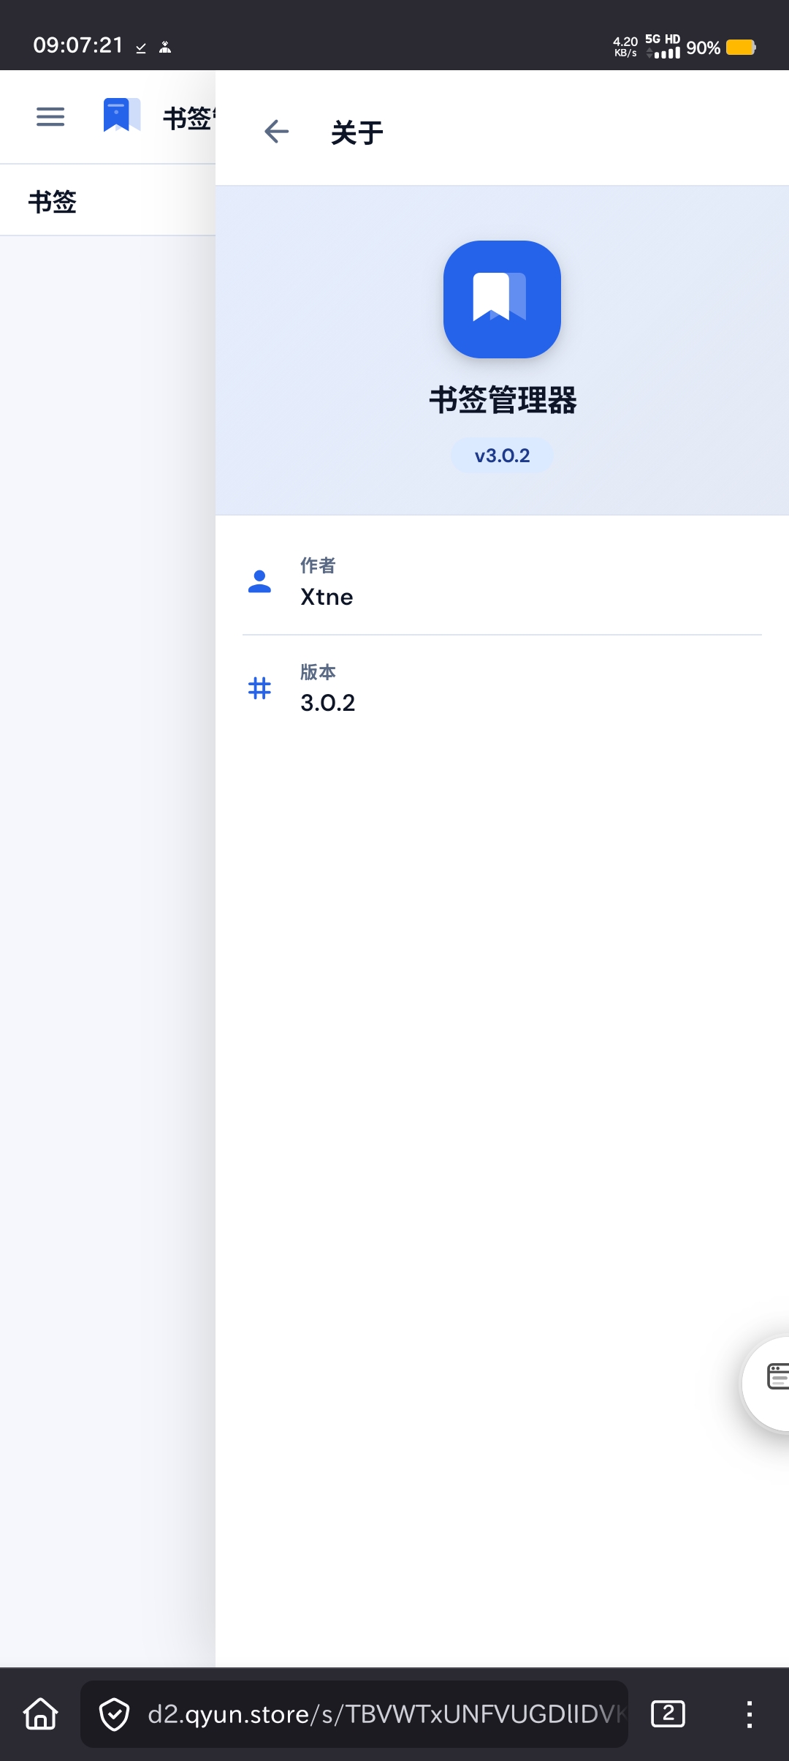
Task: Click the 书签管理器 app name
Action: [503, 400]
